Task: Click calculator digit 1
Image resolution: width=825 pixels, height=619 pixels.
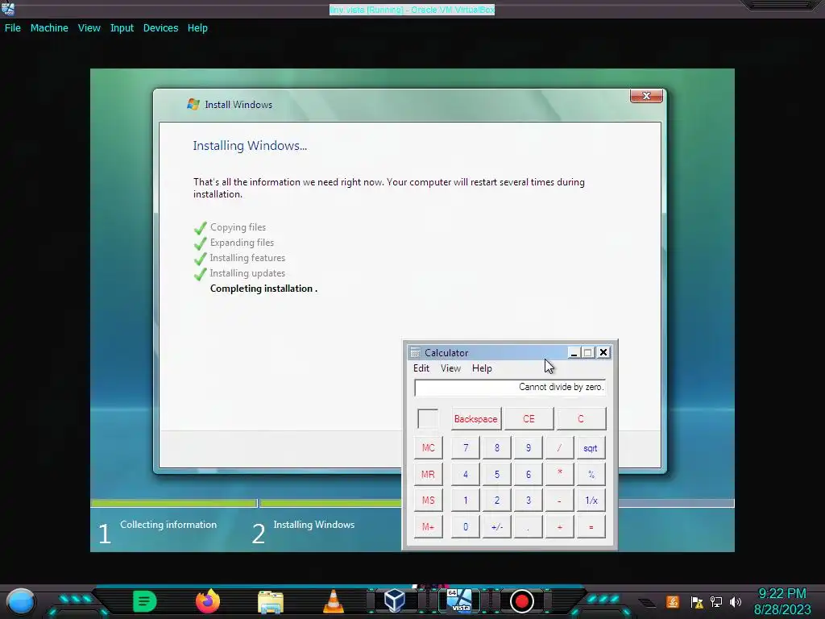Action: pyautogui.click(x=466, y=500)
